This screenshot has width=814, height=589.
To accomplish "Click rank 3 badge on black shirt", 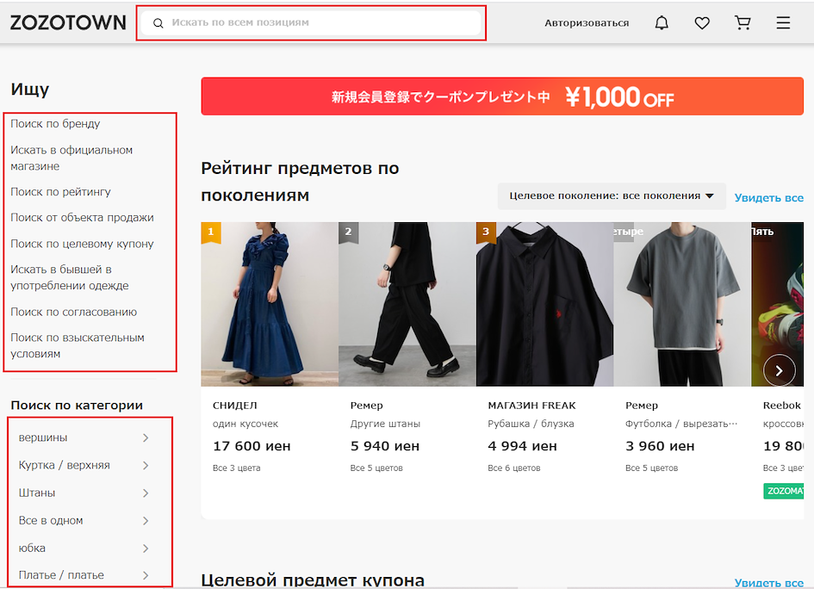I will (486, 232).
